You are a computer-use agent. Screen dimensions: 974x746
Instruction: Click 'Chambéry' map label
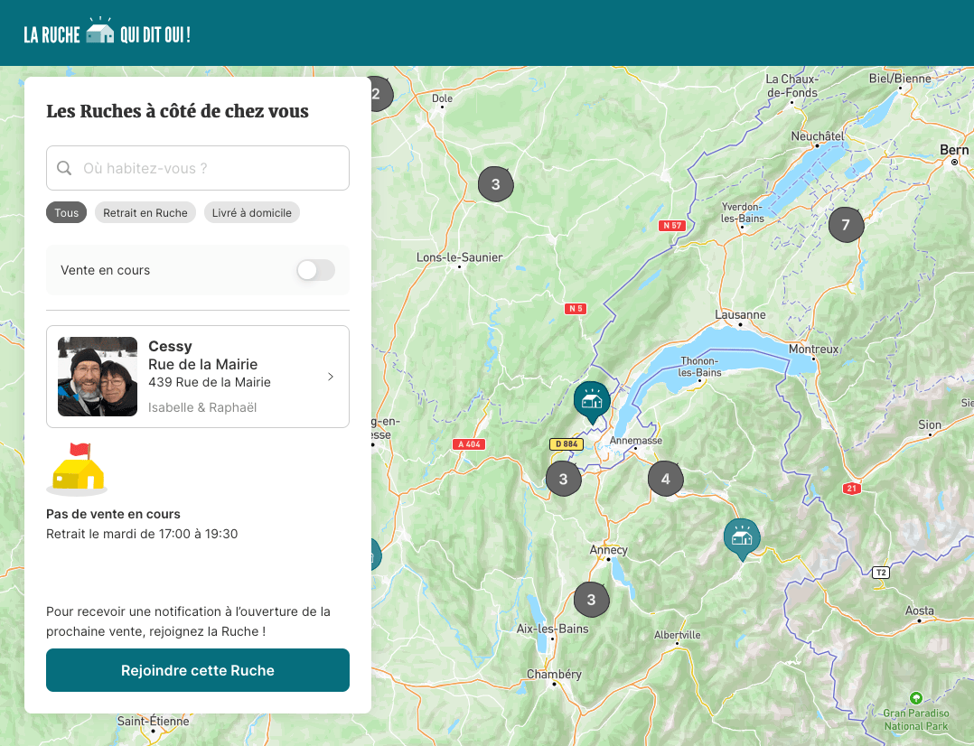coord(554,674)
